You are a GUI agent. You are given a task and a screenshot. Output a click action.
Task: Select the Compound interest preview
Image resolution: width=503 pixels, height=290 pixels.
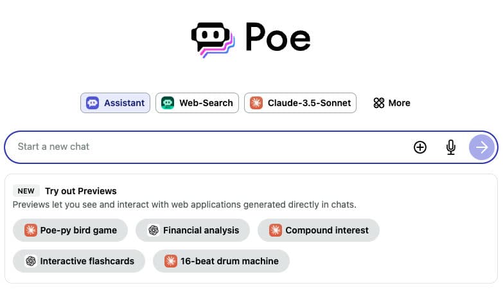319,230
